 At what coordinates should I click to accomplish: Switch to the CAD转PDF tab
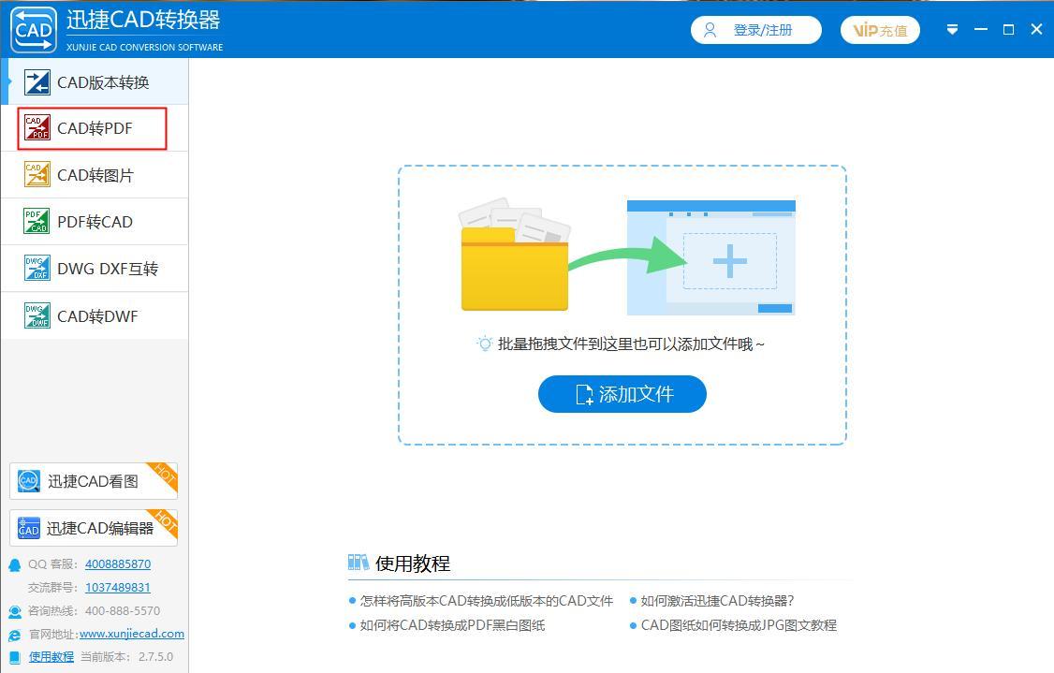tap(91, 128)
